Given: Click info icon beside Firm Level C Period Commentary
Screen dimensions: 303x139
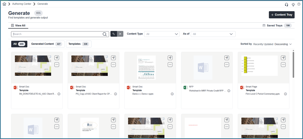Looking at the screenshot, I should 285,94.
